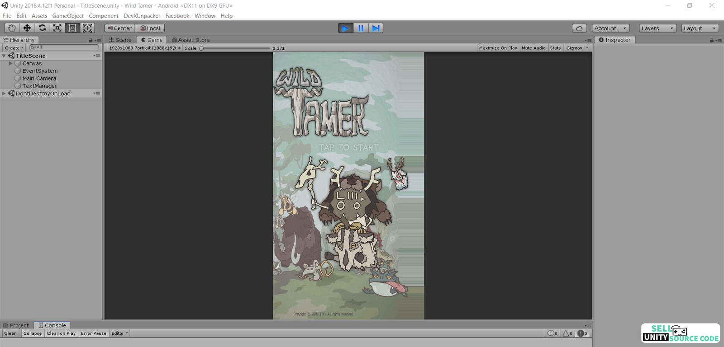
Task: Open Game view panel options menu
Action: [x=588, y=40]
